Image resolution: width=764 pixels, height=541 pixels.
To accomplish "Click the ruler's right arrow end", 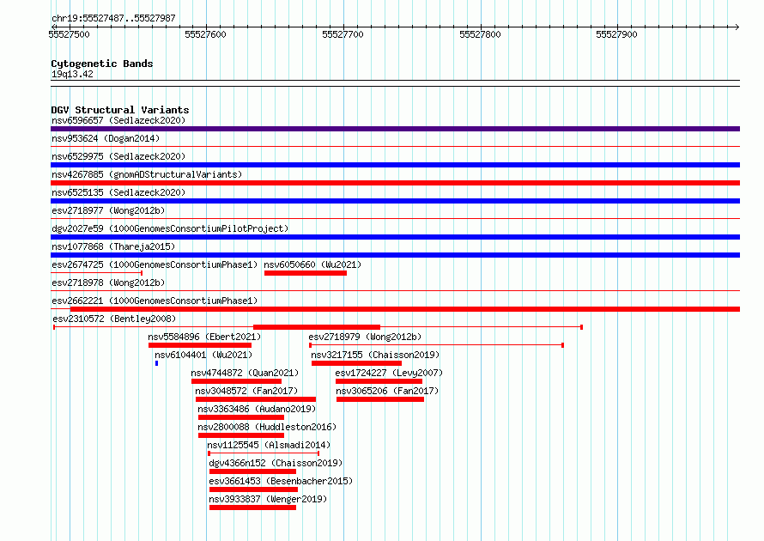I will coord(737,27).
